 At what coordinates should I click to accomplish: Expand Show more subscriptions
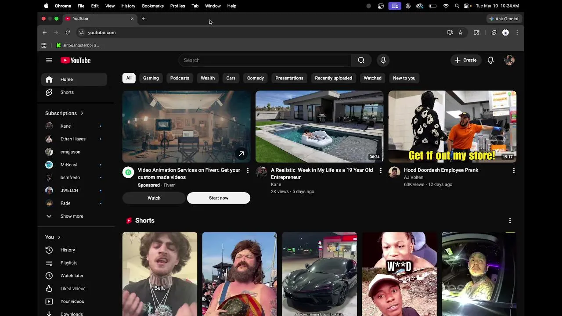[x=74, y=216]
